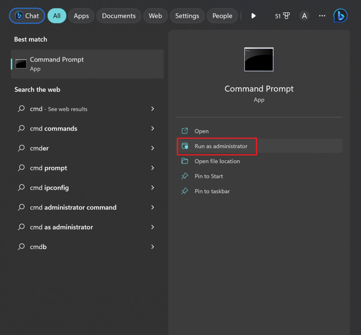Select the Settings filter tab

tap(187, 16)
